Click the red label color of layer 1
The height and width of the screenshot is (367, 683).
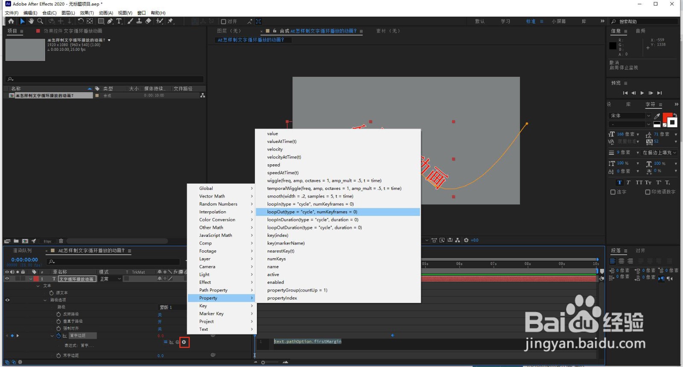click(36, 279)
